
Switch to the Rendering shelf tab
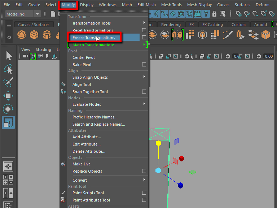click(x=171, y=25)
